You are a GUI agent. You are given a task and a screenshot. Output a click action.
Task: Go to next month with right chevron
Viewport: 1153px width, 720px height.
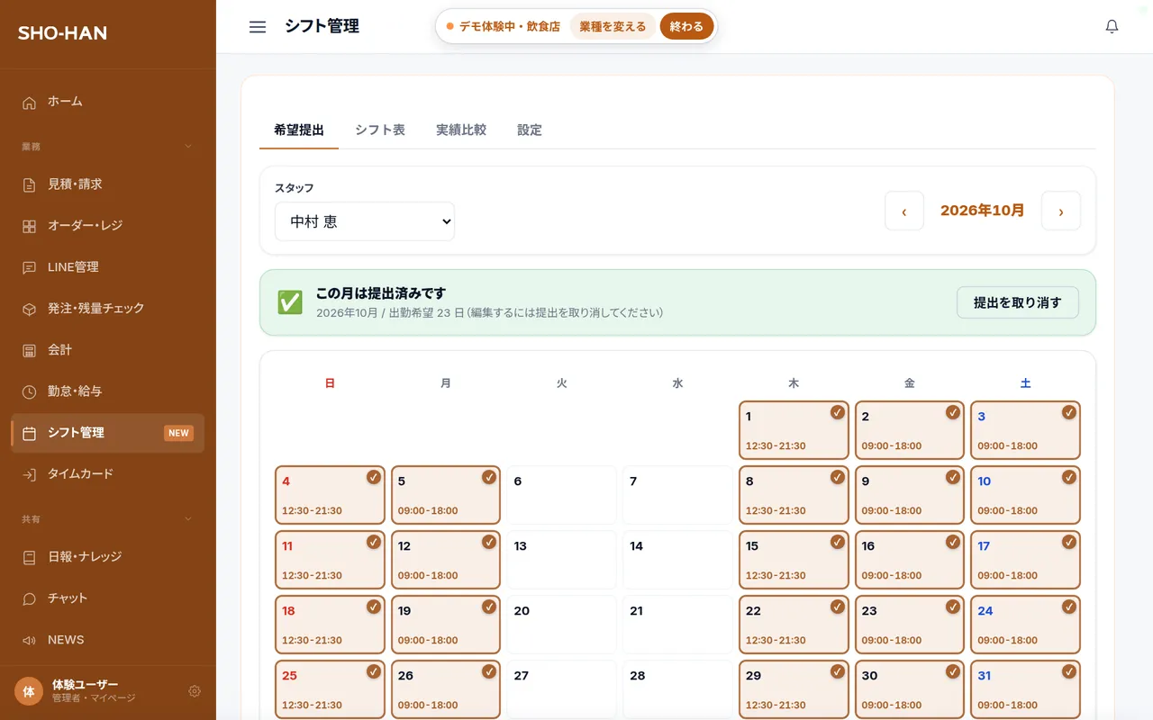tap(1061, 211)
